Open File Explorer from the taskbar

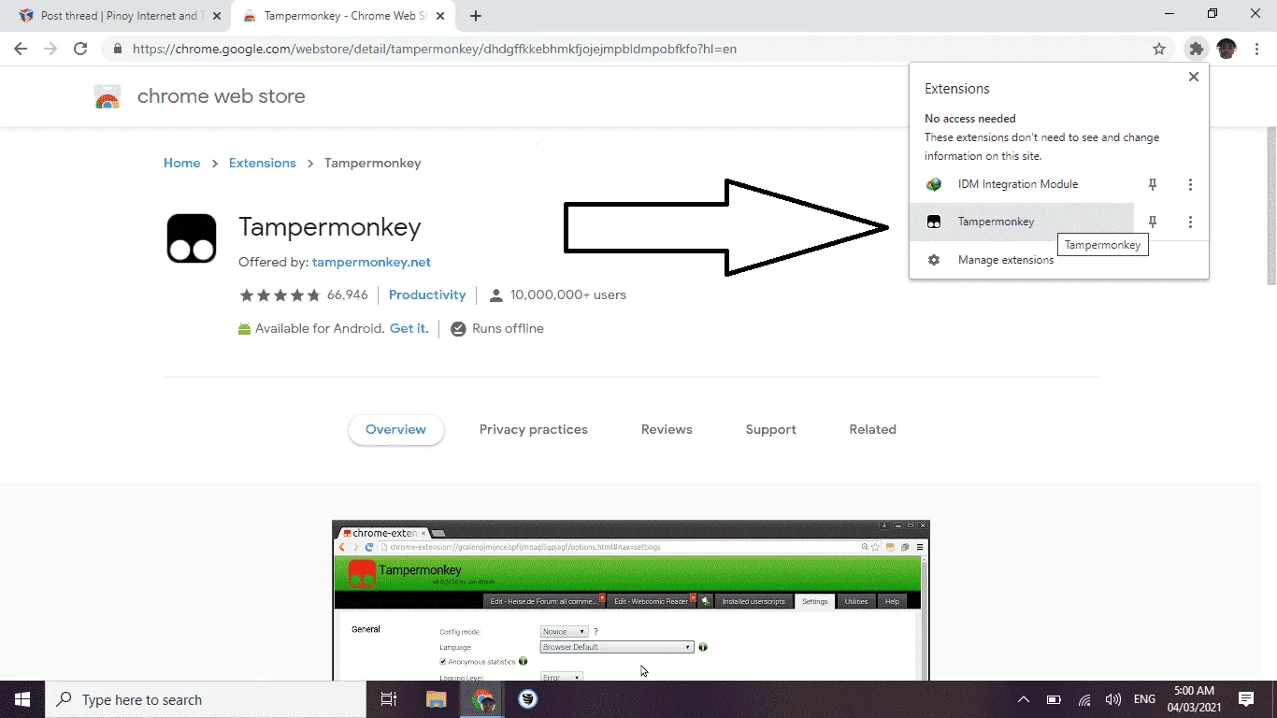(x=437, y=699)
